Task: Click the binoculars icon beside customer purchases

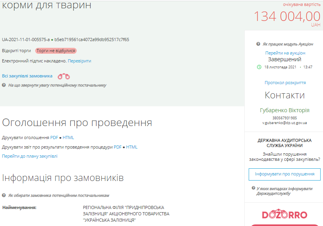Action: click(64, 76)
